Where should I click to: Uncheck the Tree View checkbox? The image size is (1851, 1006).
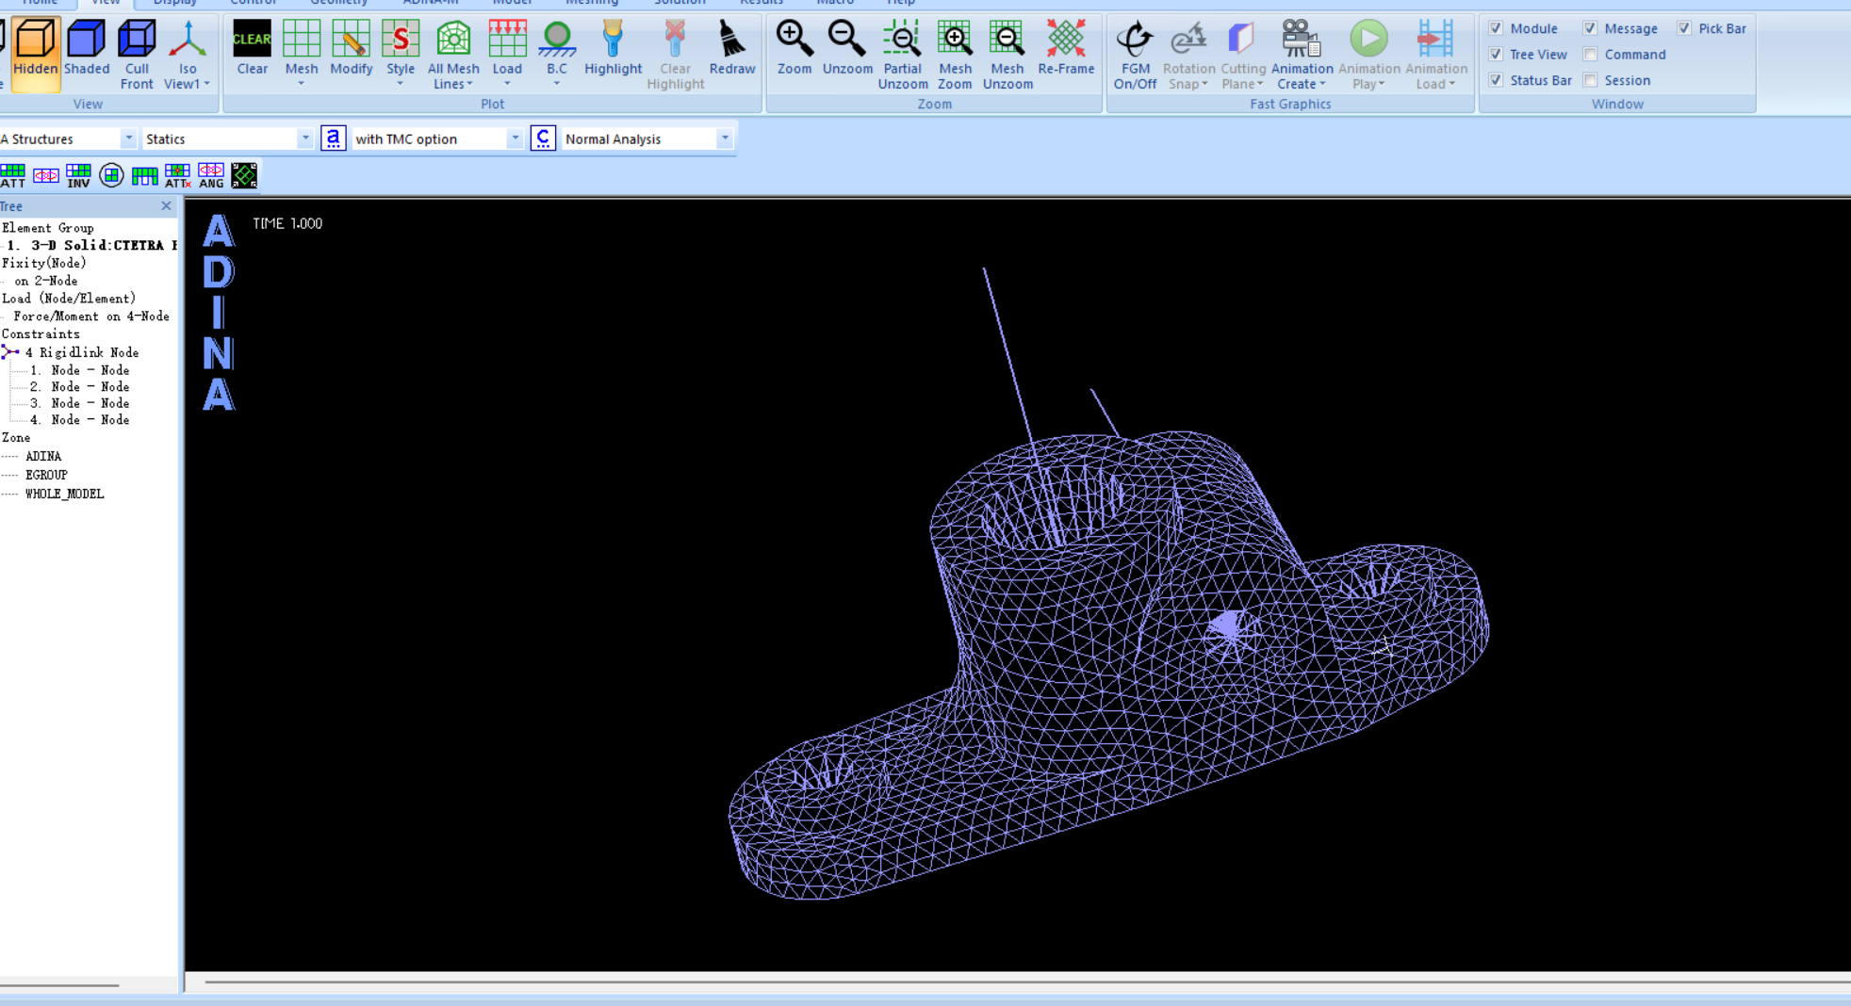click(1496, 55)
